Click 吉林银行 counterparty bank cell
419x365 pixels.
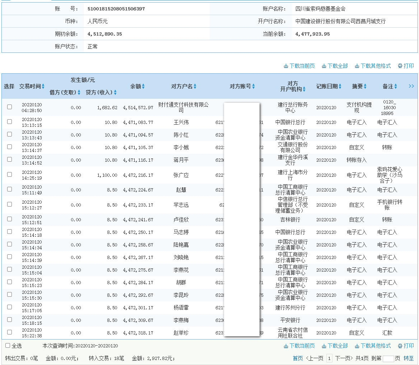[290, 220]
